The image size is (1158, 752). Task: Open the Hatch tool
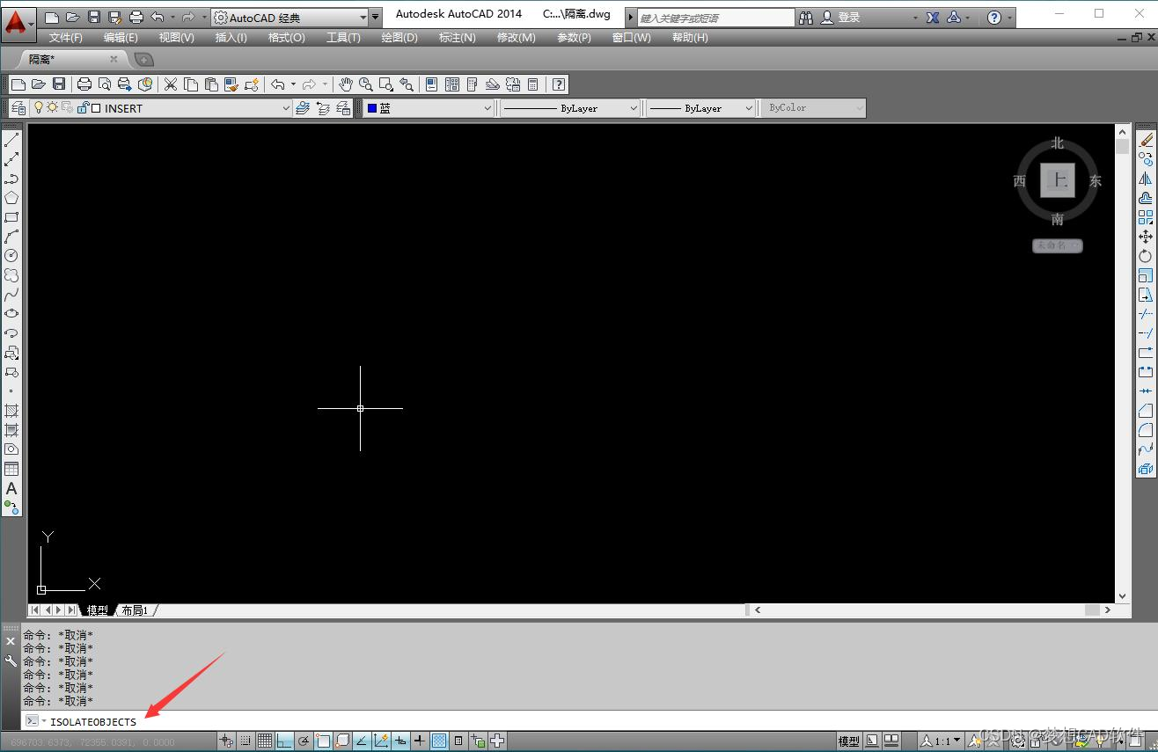click(11, 411)
